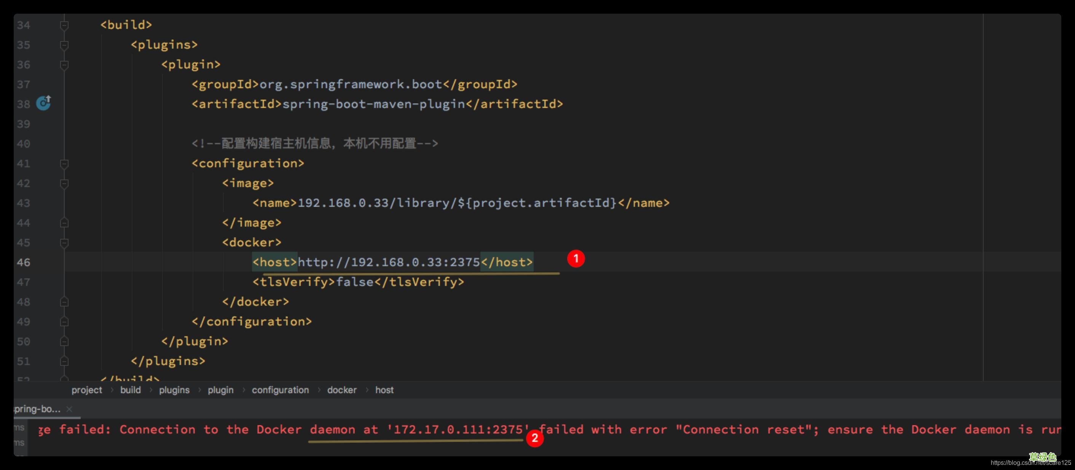This screenshot has height=470, width=1075.
Task: Click line number 39 in the gutter
Action: [x=23, y=124]
